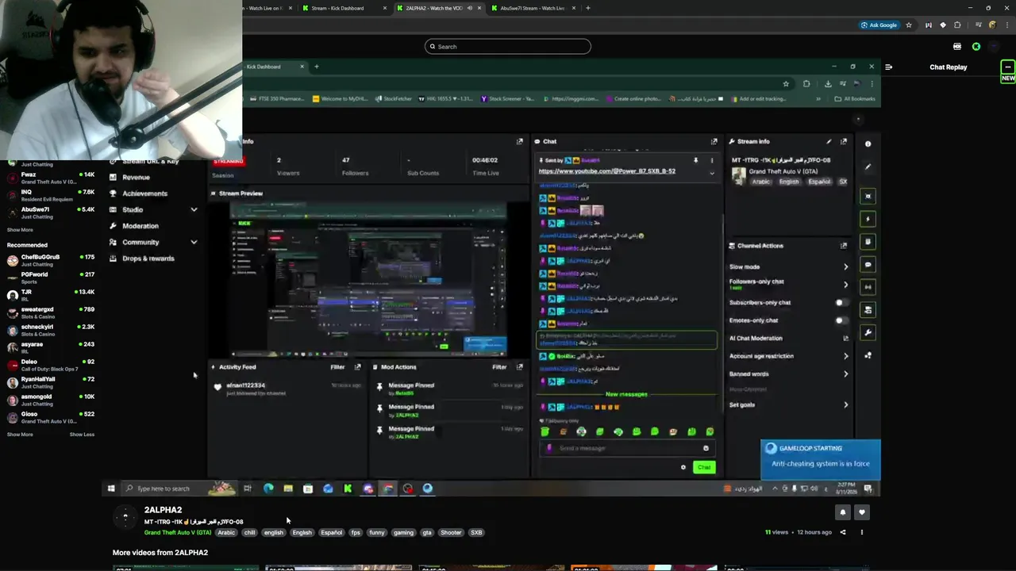Open the Activity Feed Filter
This screenshot has width=1016, height=571.
(337, 367)
